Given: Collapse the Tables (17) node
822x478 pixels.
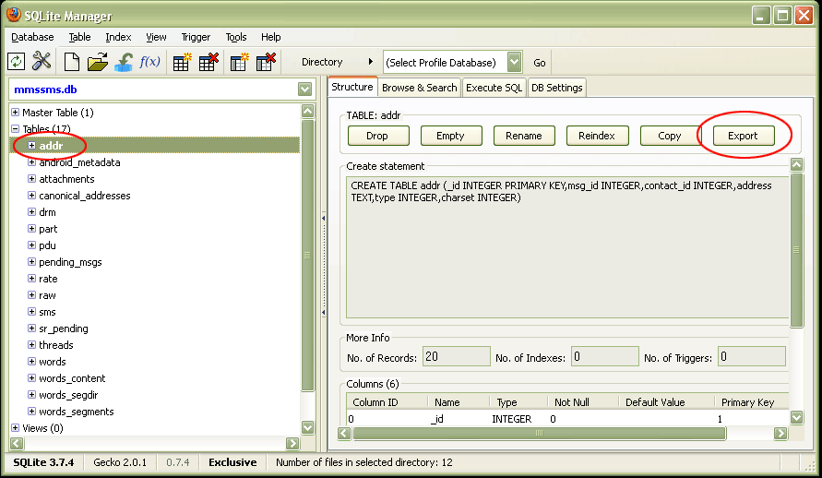Looking at the screenshot, I should (x=15, y=128).
